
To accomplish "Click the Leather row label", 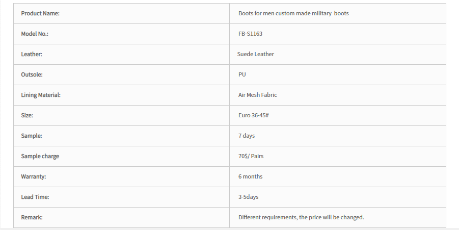I will (32, 54).
